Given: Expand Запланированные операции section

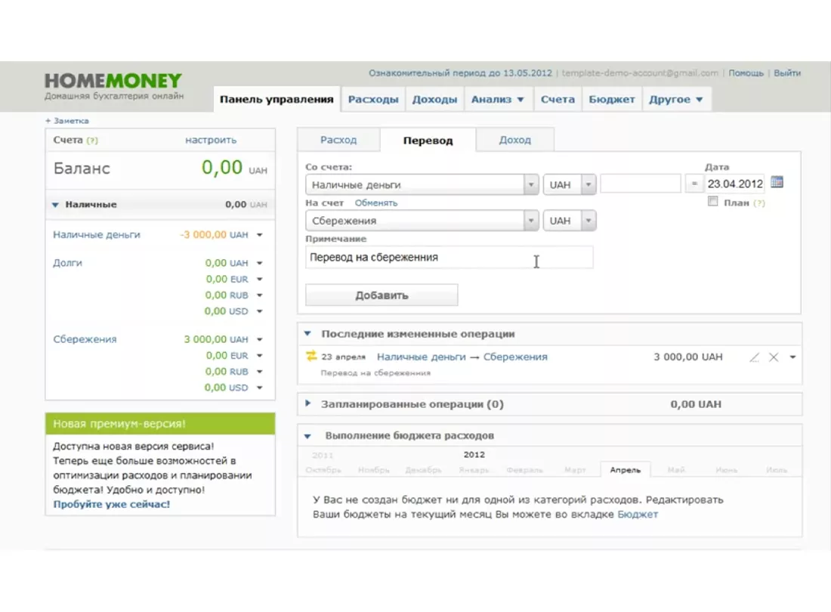Looking at the screenshot, I should click(307, 403).
